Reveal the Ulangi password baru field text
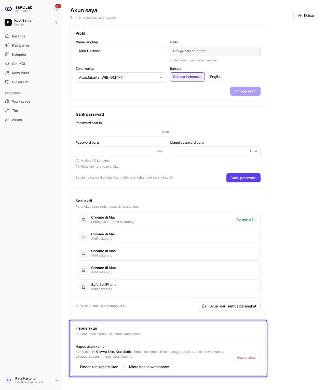326x390 pixels. (x=253, y=151)
